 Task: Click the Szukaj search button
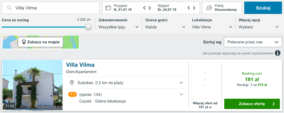[x=263, y=8]
